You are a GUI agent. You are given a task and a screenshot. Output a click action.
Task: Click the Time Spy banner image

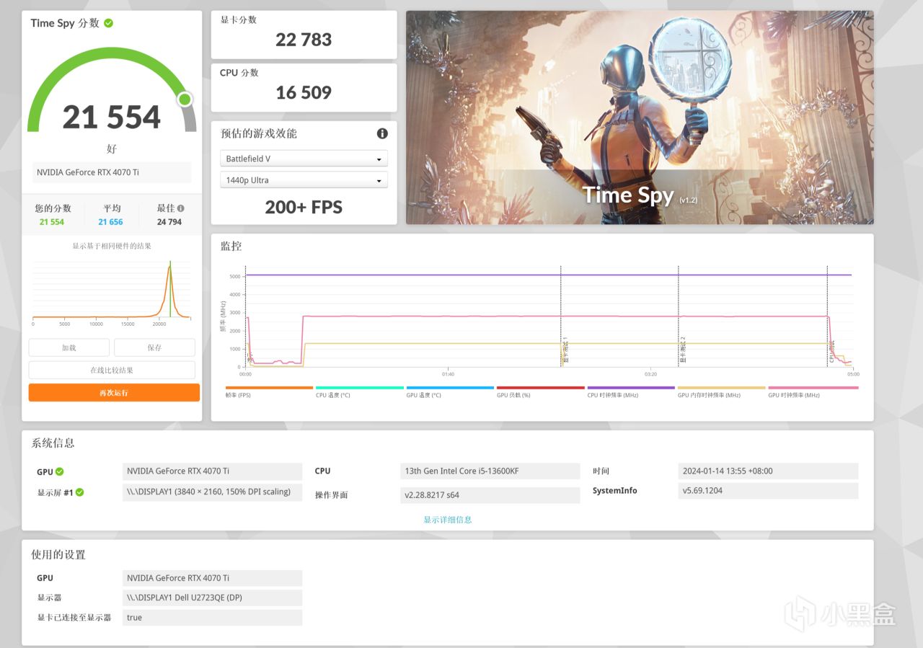640,117
